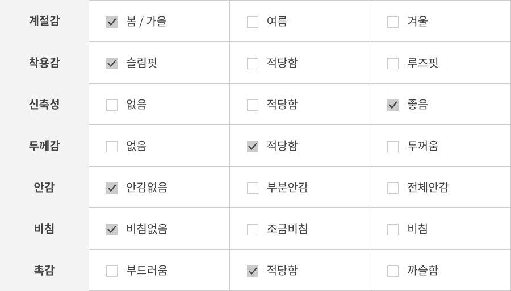
Task: Check the 여름 season checkbox
Action: click(x=253, y=22)
